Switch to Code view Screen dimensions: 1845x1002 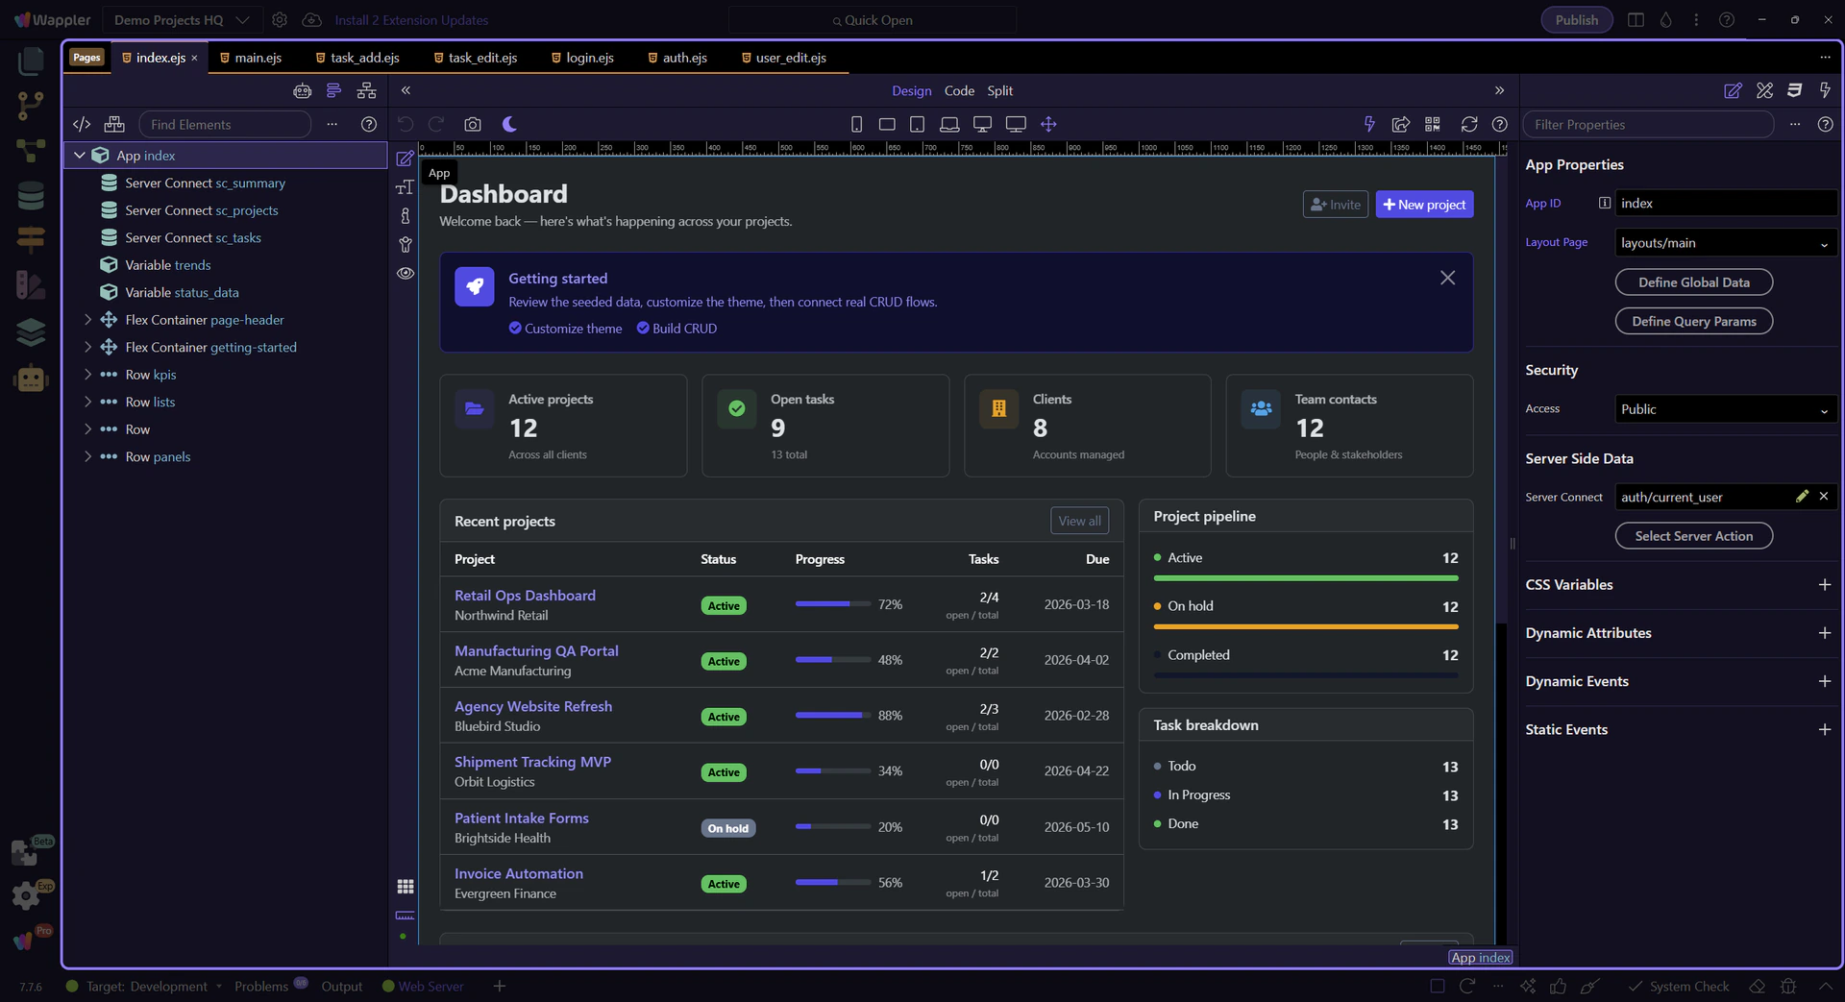[958, 91]
